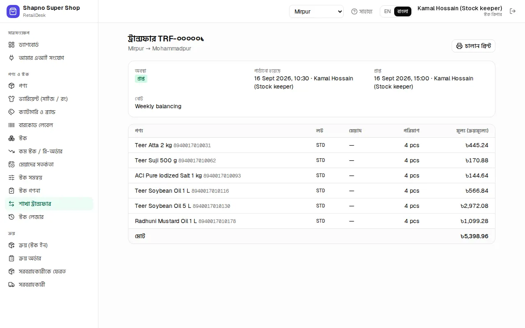Image resolution: width=525 pixels, height=328 pixels.
Task: Click ACI Pure Iodized Salt 1 kg
Action: tap(168, 175)
